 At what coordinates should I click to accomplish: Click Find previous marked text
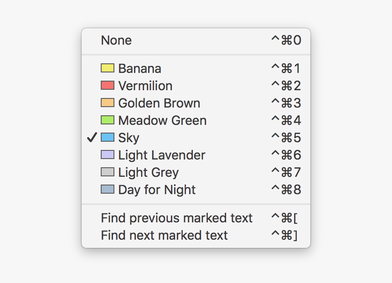(x=176, y=218)
